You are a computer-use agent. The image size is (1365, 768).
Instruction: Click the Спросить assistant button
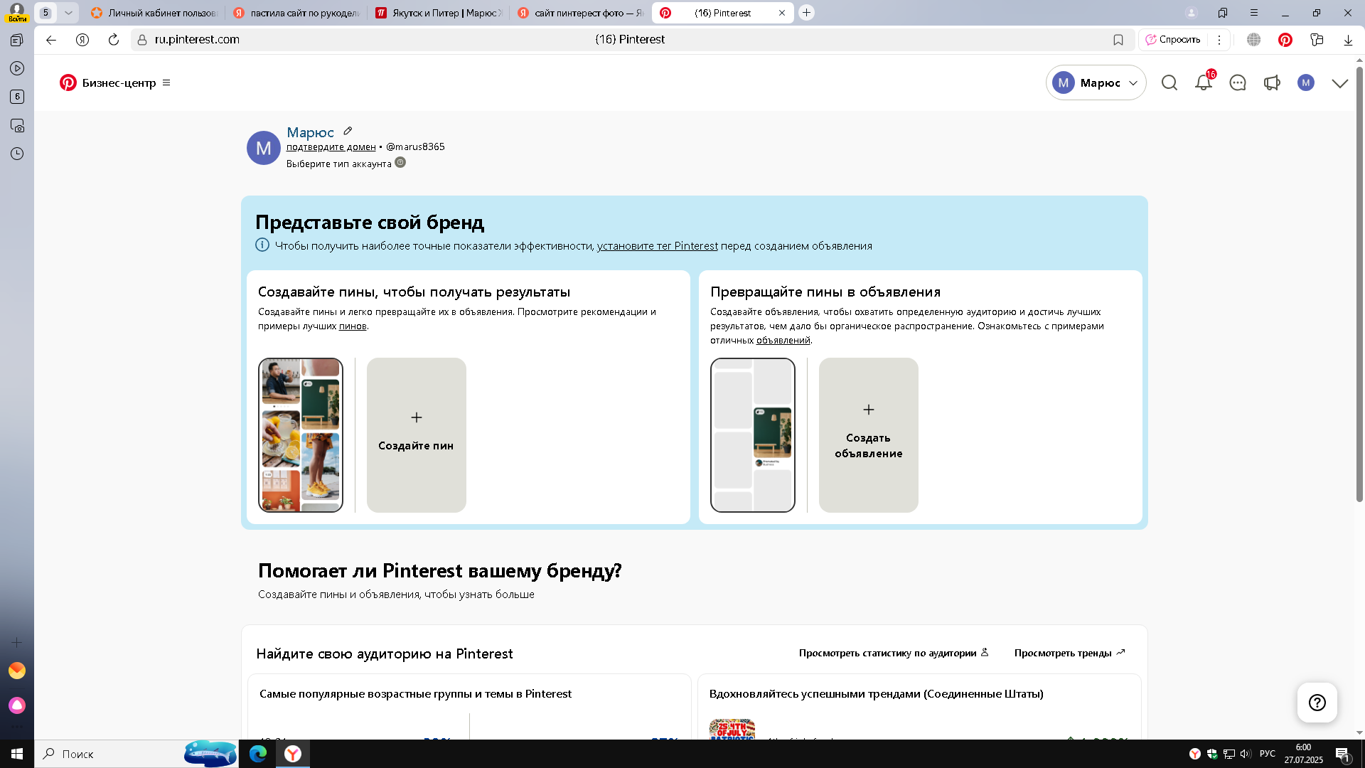click(x=1173, y=40)
